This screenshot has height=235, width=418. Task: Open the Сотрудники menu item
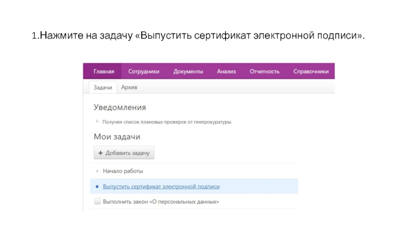click(x=144, y=72)
